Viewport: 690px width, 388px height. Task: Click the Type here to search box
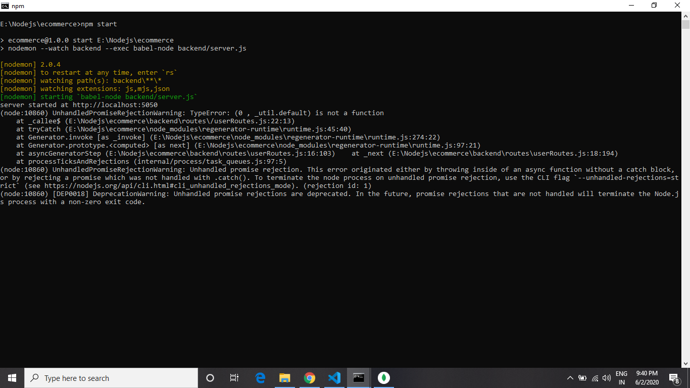pos(111,378)
